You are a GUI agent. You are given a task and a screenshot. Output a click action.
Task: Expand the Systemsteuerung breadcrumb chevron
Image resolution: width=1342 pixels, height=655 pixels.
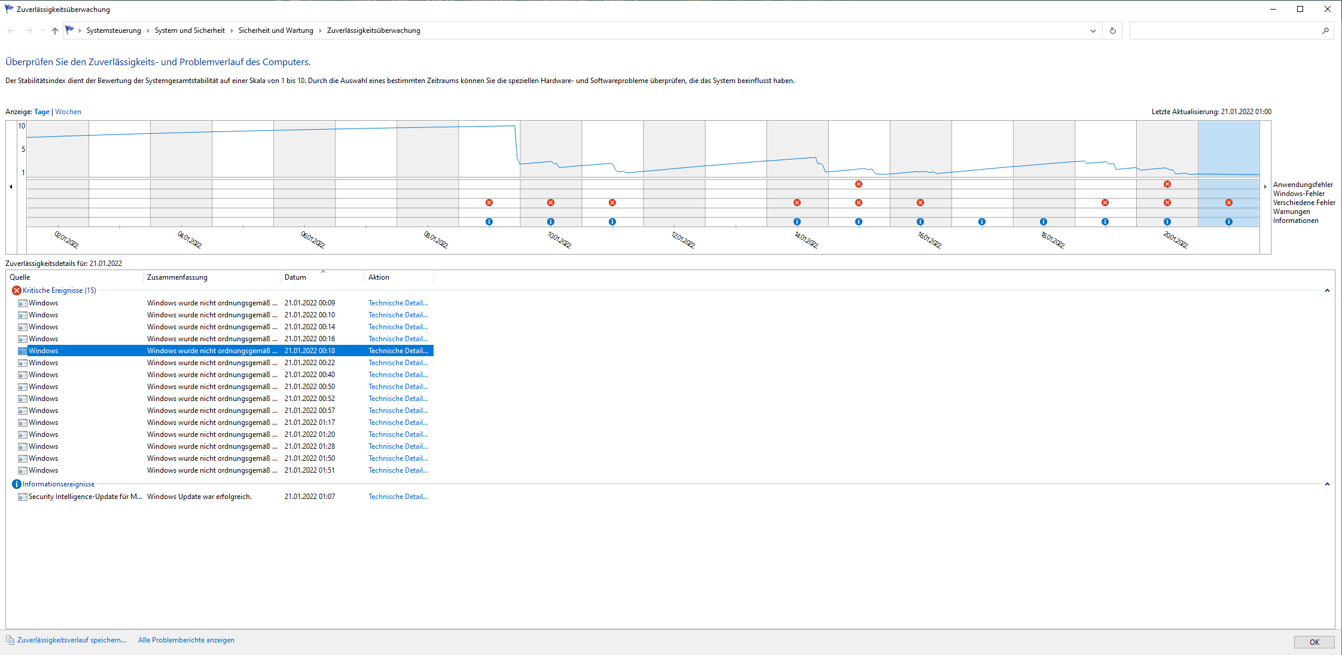147,30
